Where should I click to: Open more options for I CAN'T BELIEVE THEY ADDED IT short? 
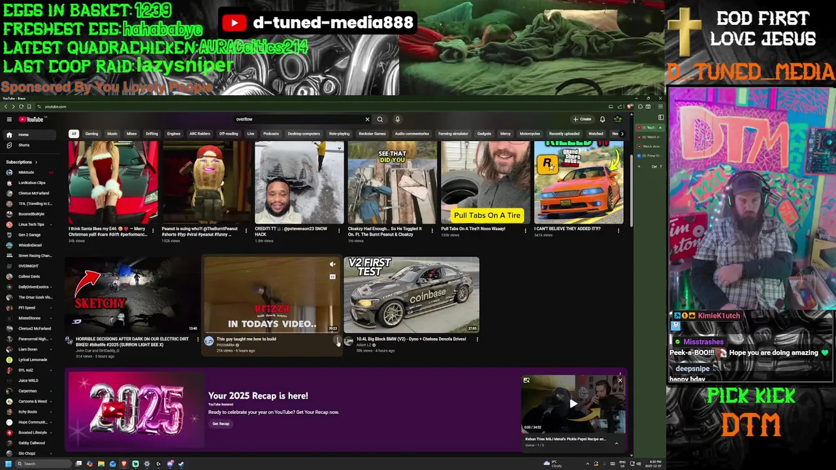[x=618, y=230]
